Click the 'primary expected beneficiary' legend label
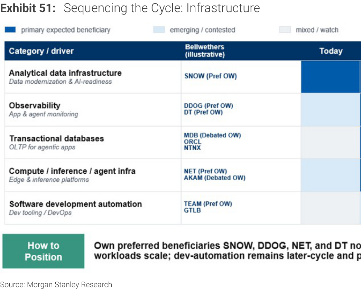The image size is (361, 292). point(66,30)
